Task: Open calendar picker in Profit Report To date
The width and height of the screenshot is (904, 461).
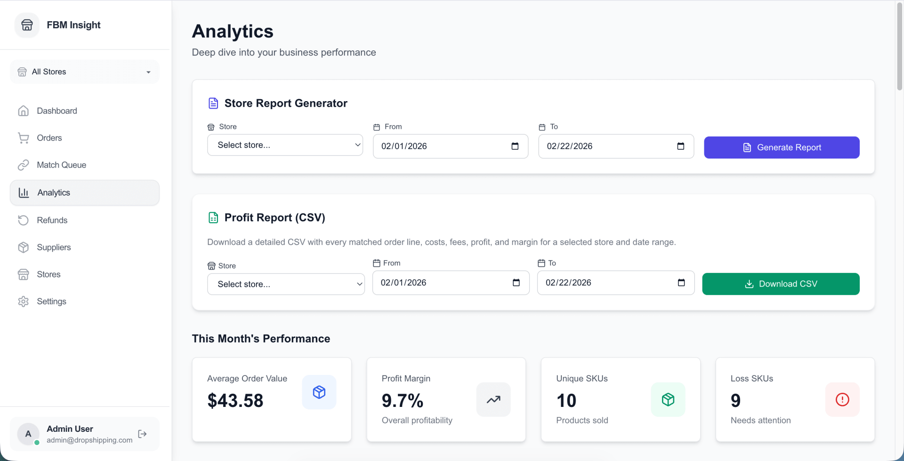Action: click(x=681, y=282)
